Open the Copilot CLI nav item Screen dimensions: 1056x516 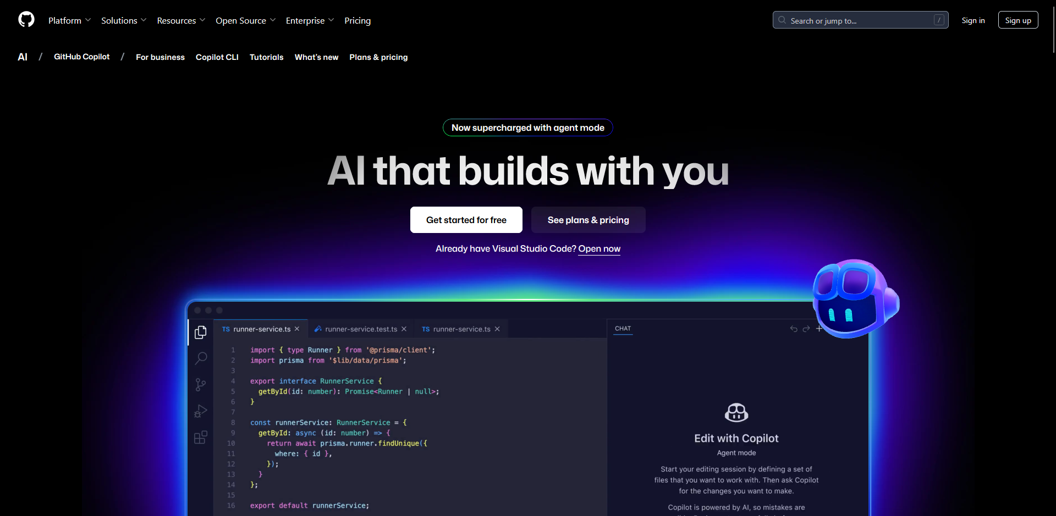pyautogui.click(x=217, y=57)
